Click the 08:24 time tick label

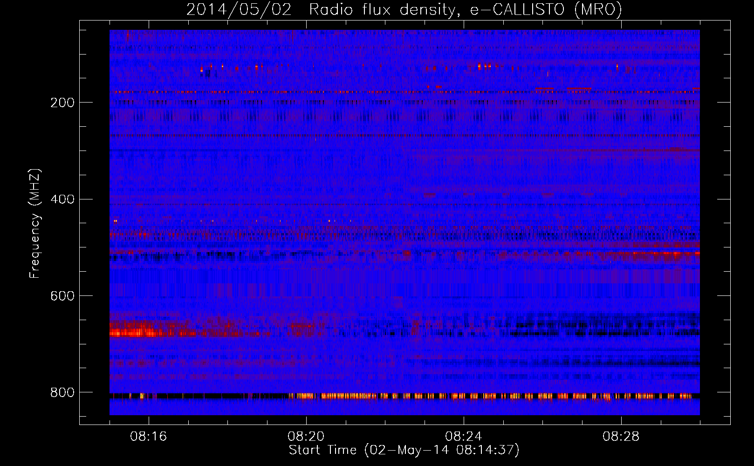pyautogui.click(x=464, y=437)
